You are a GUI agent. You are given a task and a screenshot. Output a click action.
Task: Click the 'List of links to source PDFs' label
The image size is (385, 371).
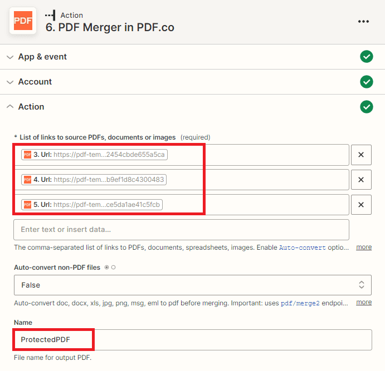[98, 137]
